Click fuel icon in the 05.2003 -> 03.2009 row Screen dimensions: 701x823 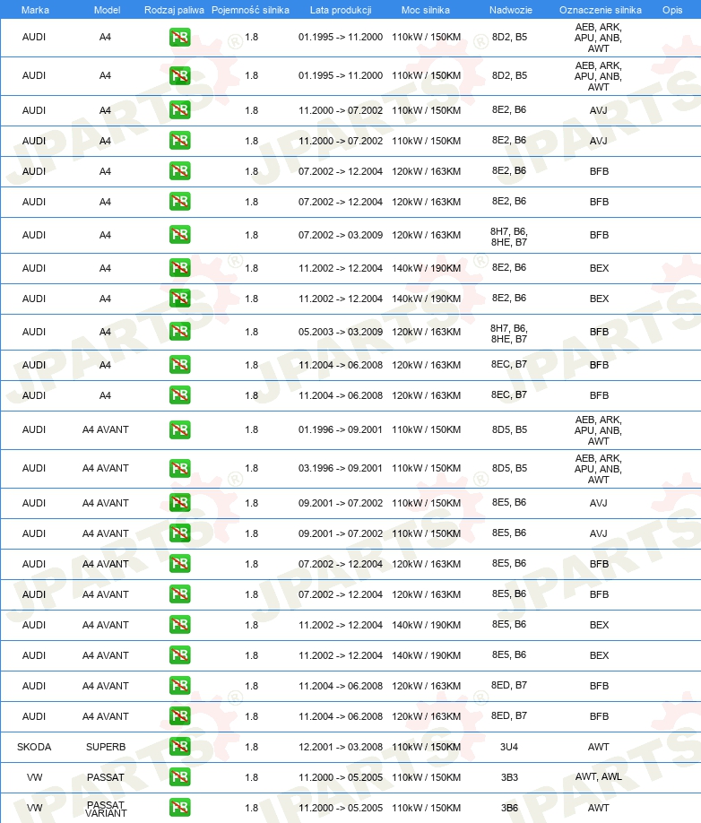[179, 331]
